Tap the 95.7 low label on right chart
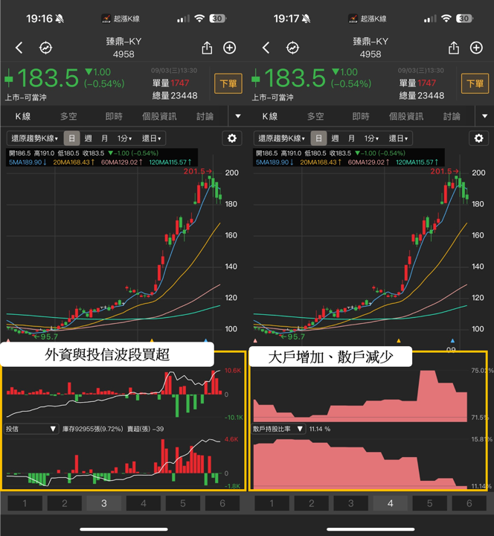This screenshot has width=494, height=536. tap(293, 336)
